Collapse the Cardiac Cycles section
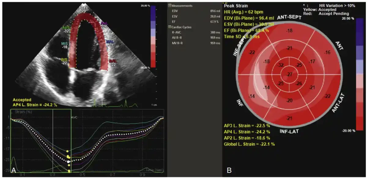 pyautogui.click(x=170, y=27)
